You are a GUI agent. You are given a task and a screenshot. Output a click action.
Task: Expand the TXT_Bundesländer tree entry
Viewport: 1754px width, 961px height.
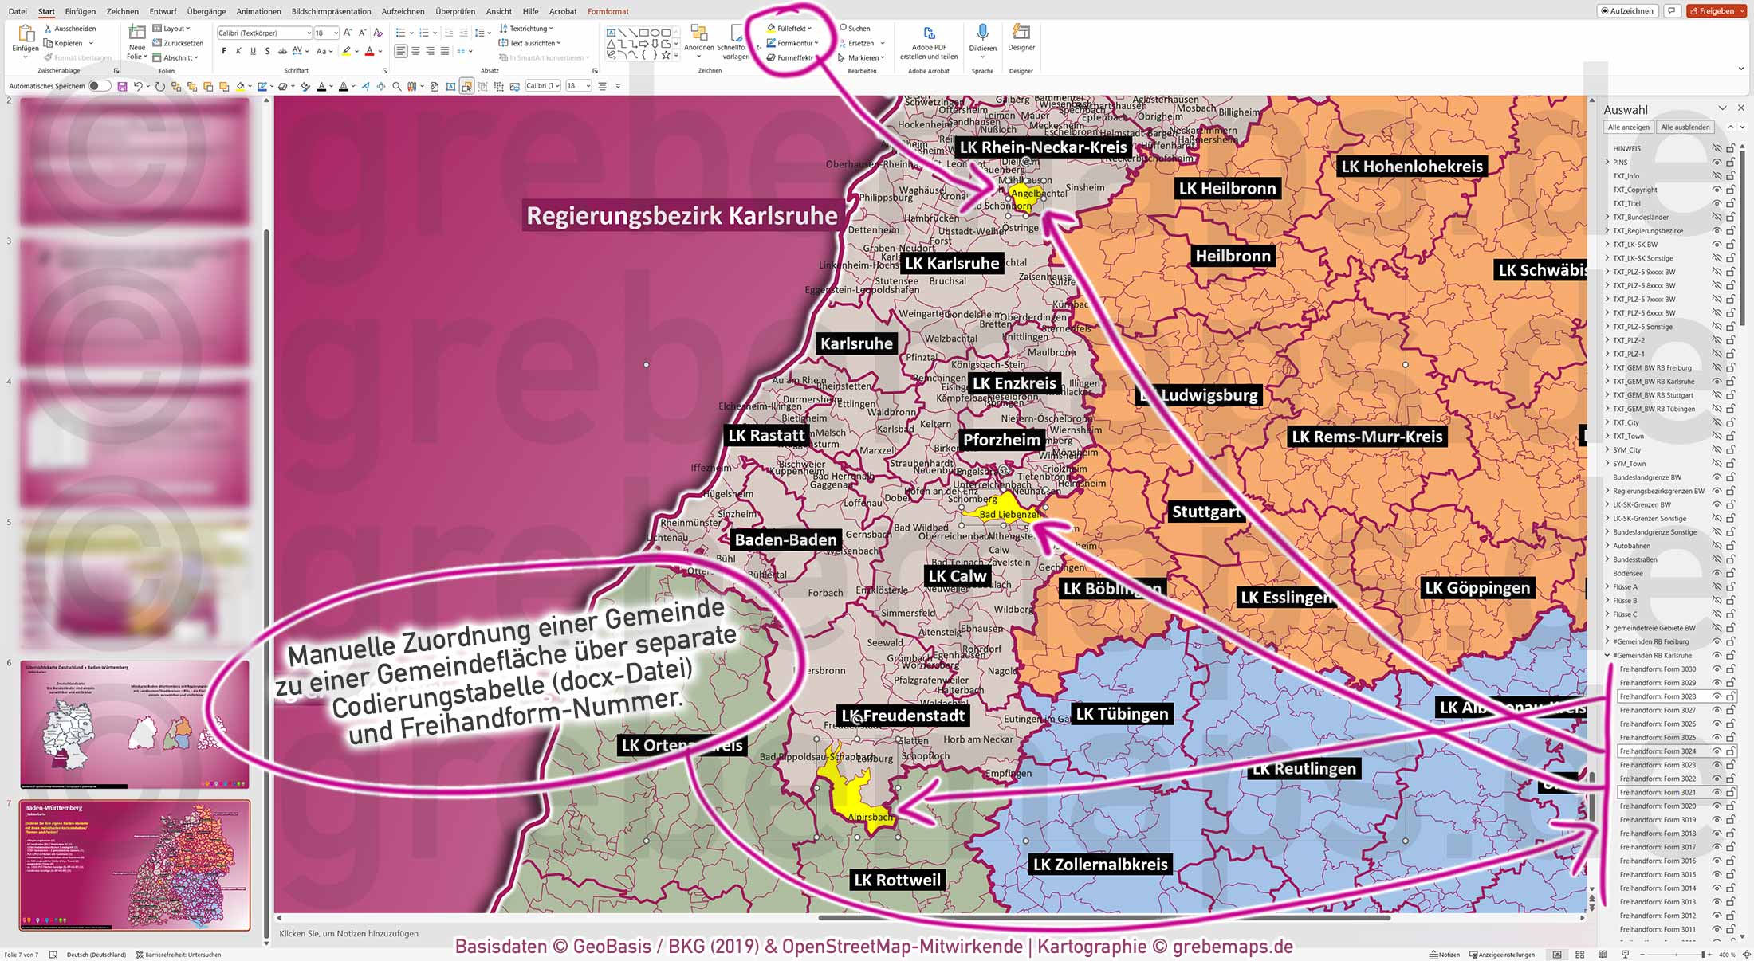[x=1607, y=217]
